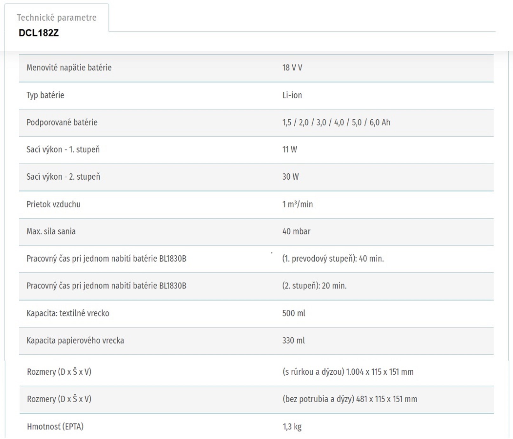Screen dimensions: 513x439
Task: Click the Li-ion battery type value
Action: (x=292, y=95)
